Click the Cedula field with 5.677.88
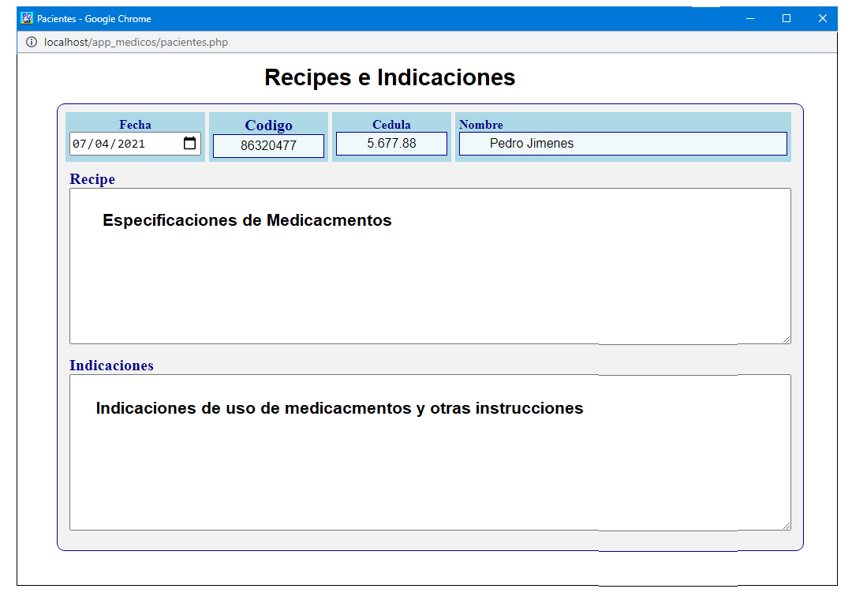 point(391,144)
